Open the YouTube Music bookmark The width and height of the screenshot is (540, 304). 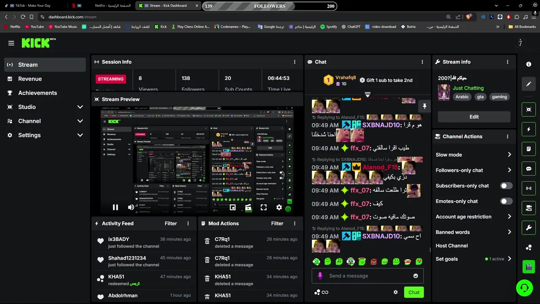click(63, 27)
